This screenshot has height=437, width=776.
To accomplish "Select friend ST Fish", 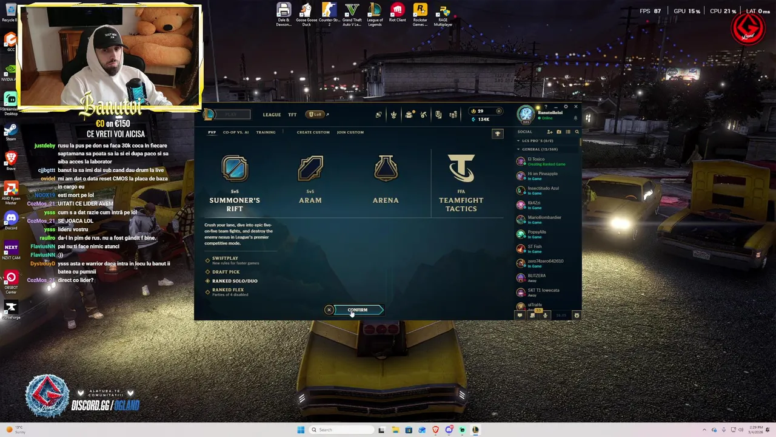I will click(547, 249).
